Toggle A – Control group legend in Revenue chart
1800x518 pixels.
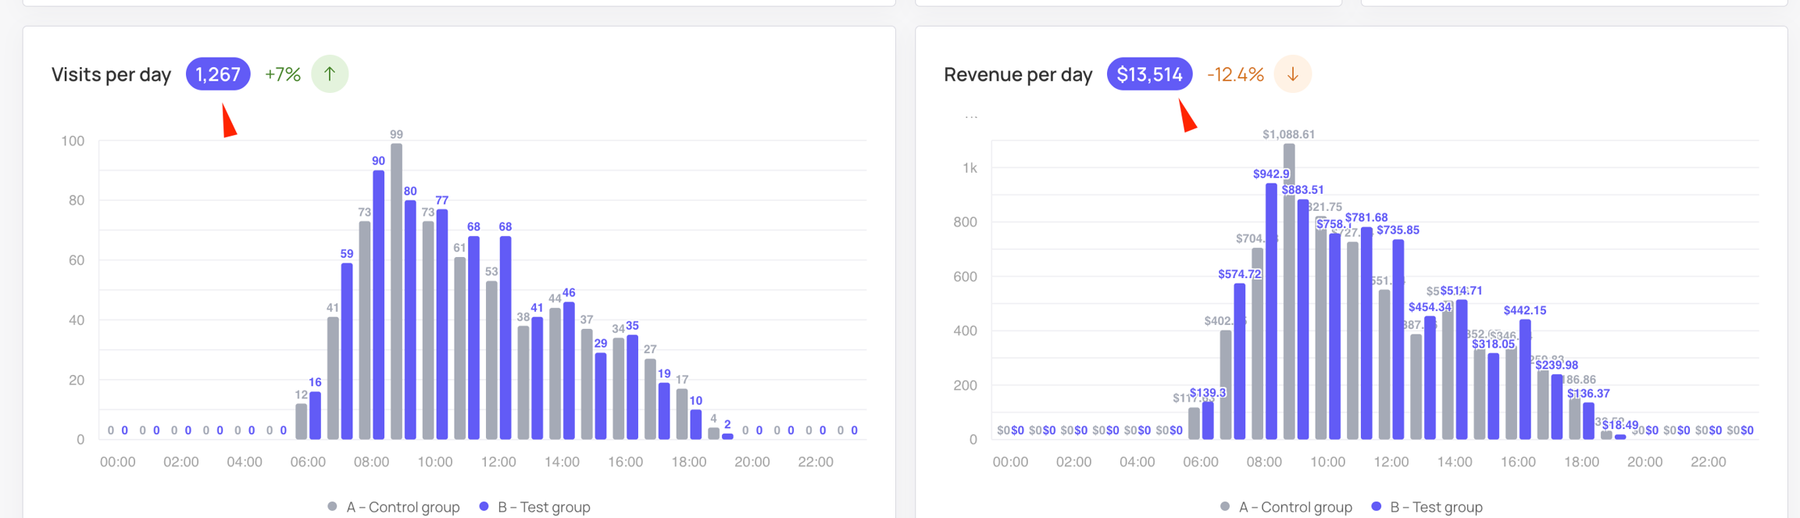tap(1287, 507)
